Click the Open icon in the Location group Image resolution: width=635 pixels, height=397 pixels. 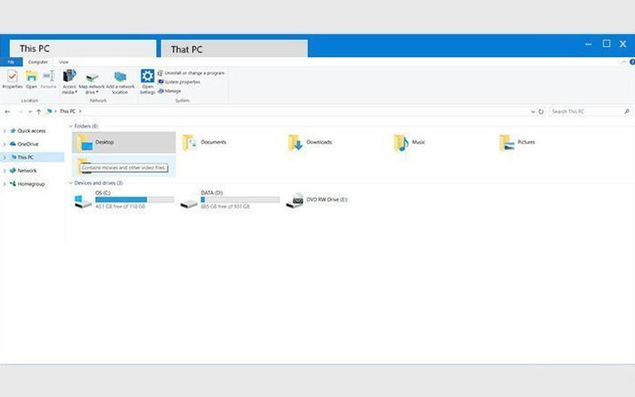[x=31, y=76]
